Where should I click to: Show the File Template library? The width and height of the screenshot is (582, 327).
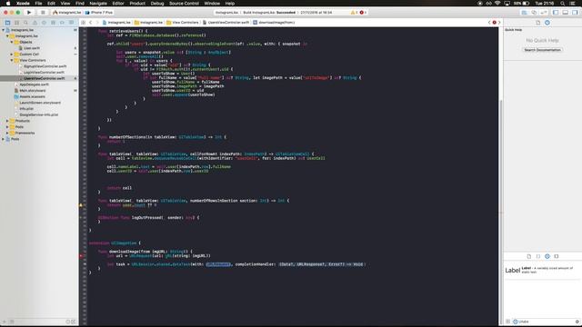(x=529, y=256)
